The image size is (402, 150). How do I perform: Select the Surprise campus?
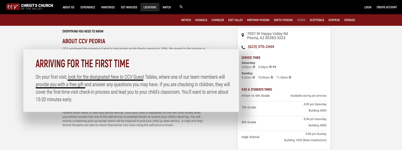pyautogui.click(x=334, y=20)
